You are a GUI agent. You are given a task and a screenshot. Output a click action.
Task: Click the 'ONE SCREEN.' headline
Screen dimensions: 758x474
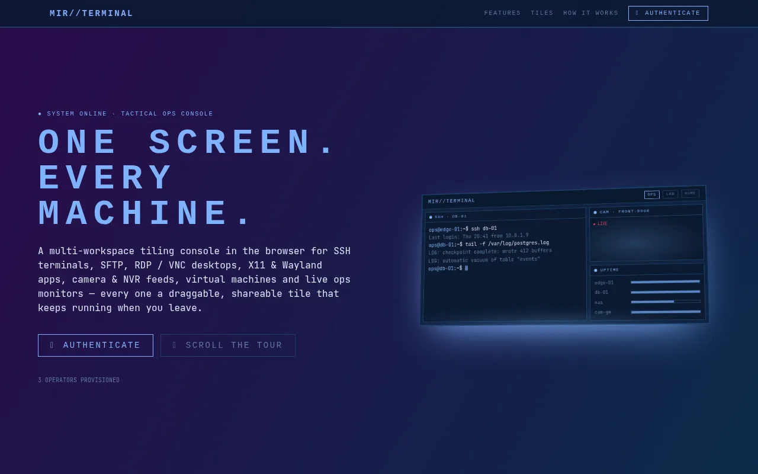click(187, 143)
